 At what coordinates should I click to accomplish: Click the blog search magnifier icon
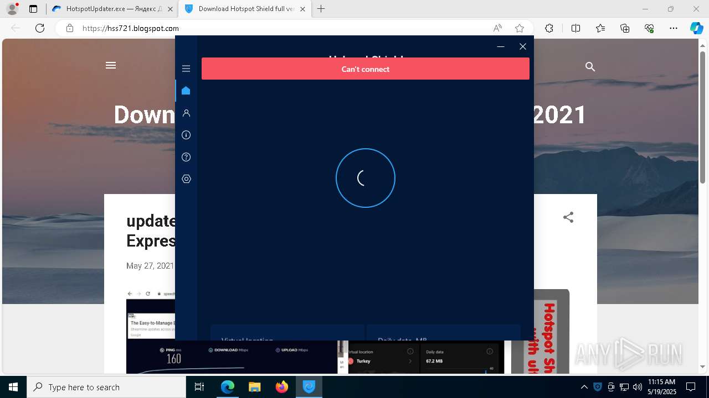tap(590, 66)
